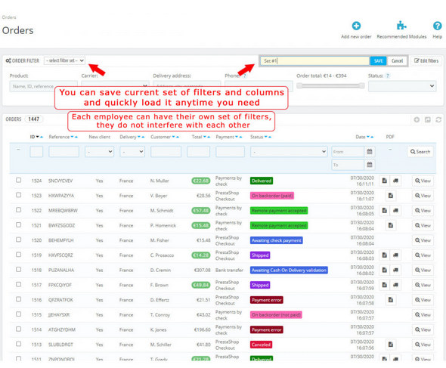Image resolution: width=446 pixels, height=368 pixels.
Task: Click the Order Filter gears icon
Action: (8, 60)
